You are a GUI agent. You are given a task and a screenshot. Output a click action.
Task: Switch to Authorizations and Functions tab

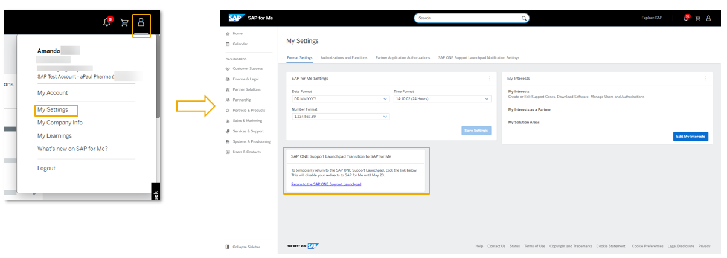pyautogui.click(x=344, y=58)
